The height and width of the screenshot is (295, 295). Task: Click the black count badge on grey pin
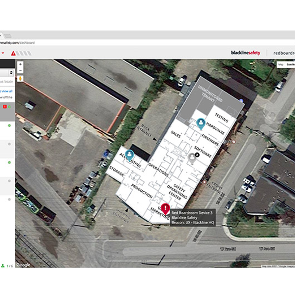(197, 155)
